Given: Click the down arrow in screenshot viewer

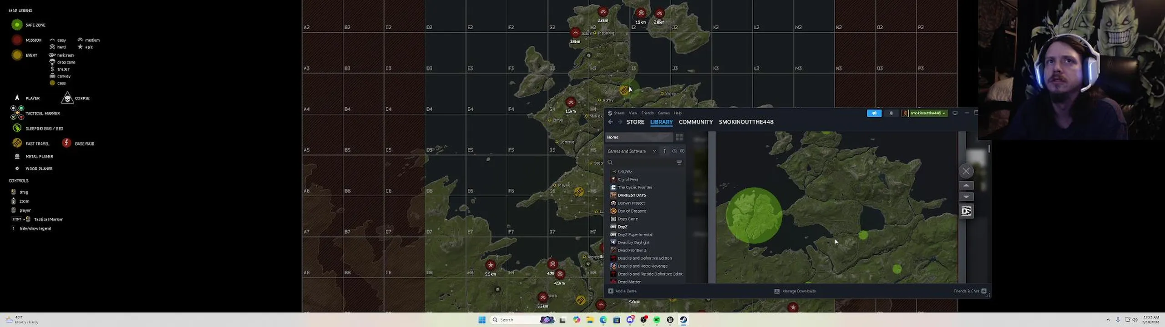Looking at the screenshot, I should tap(966, 197).
